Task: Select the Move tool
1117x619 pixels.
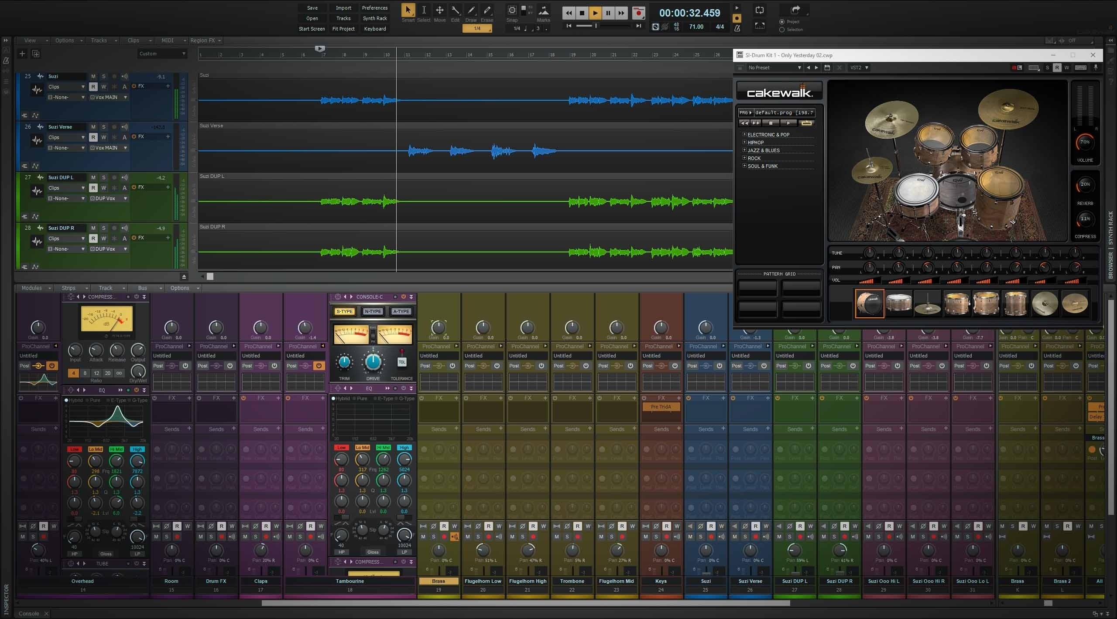Action: point(439,10)
